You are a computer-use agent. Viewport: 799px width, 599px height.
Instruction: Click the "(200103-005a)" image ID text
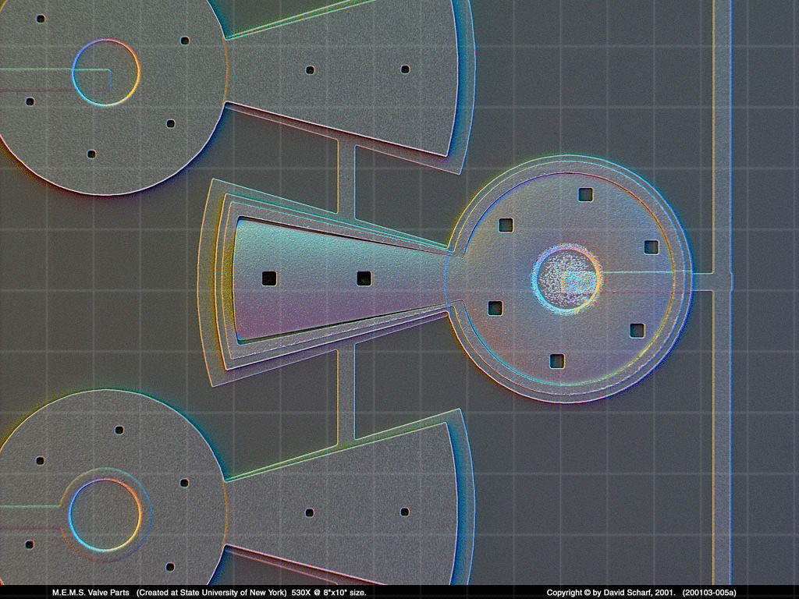[x=708, y=593]
